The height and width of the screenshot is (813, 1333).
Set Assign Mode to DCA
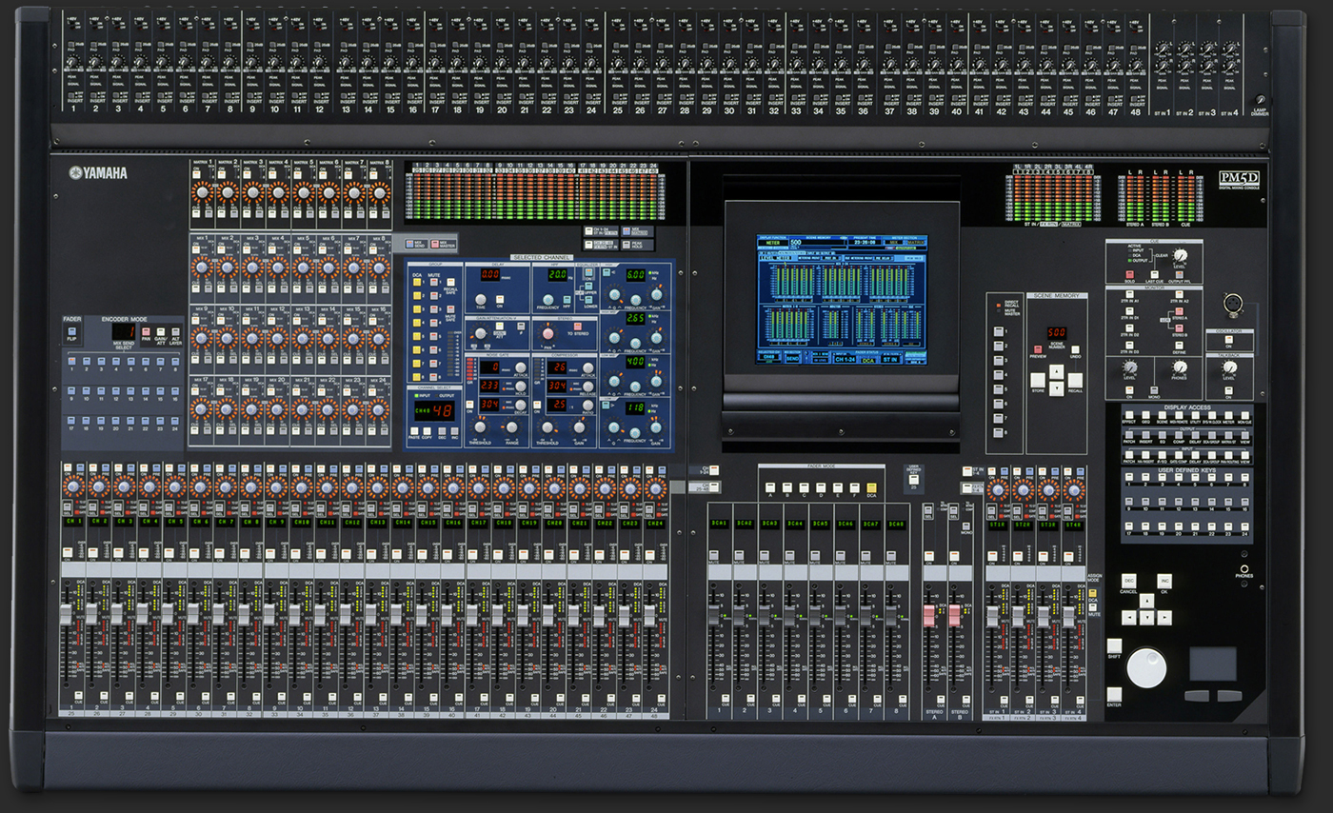[1092, 594]
